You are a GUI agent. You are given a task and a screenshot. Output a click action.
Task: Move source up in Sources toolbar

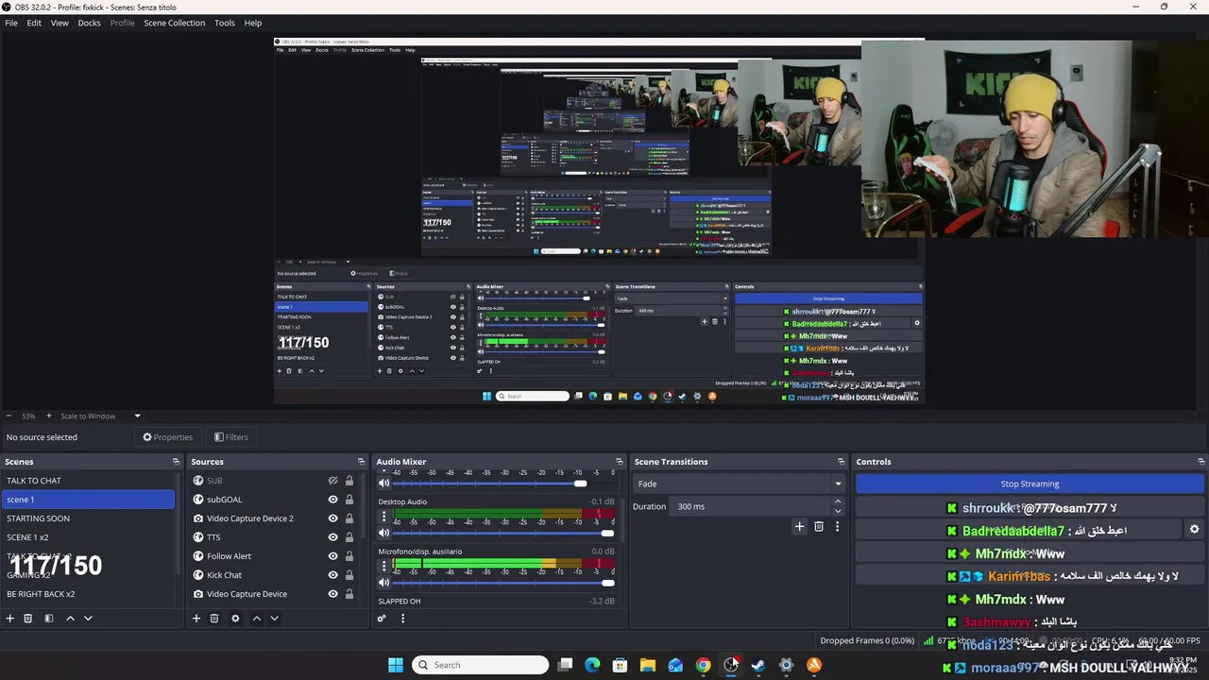256,619
